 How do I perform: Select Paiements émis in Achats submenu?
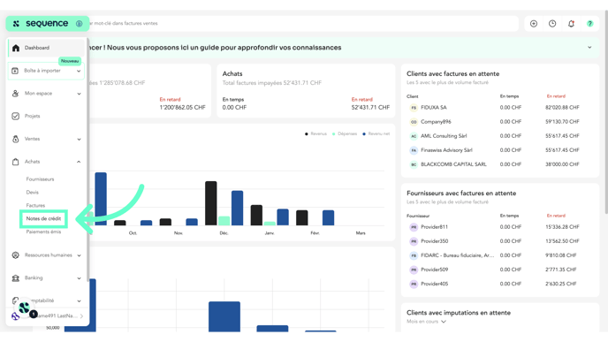43,232
